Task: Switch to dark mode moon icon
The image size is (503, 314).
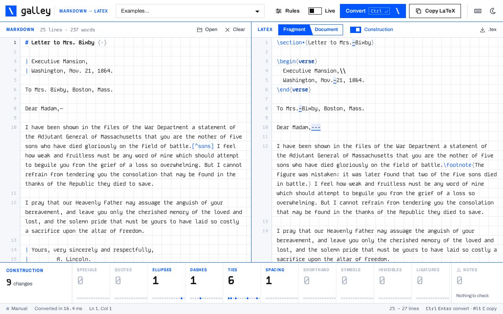Action: tap(493, 11)
